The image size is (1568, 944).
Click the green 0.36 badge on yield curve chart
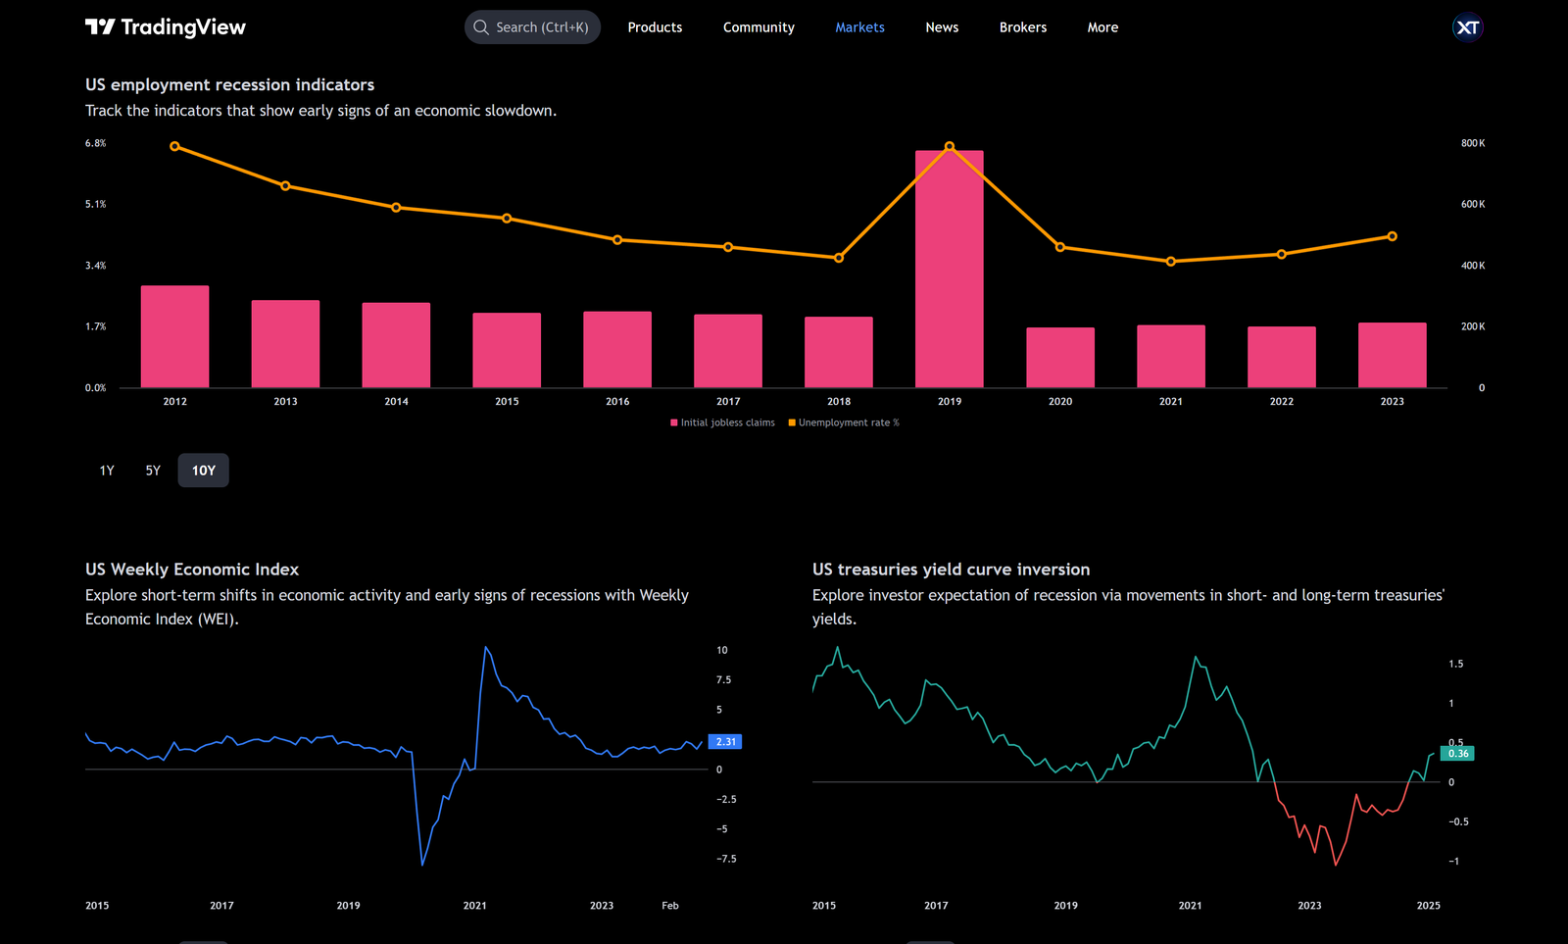tap(1457, 753)
